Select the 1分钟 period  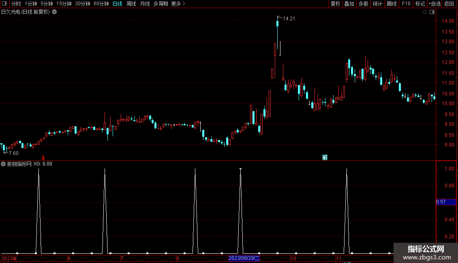pos(31,4)
